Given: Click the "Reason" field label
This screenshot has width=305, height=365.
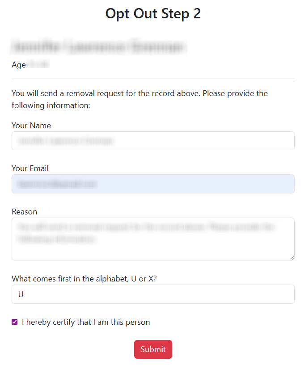Looking at the screenshot, I should 24,212.
